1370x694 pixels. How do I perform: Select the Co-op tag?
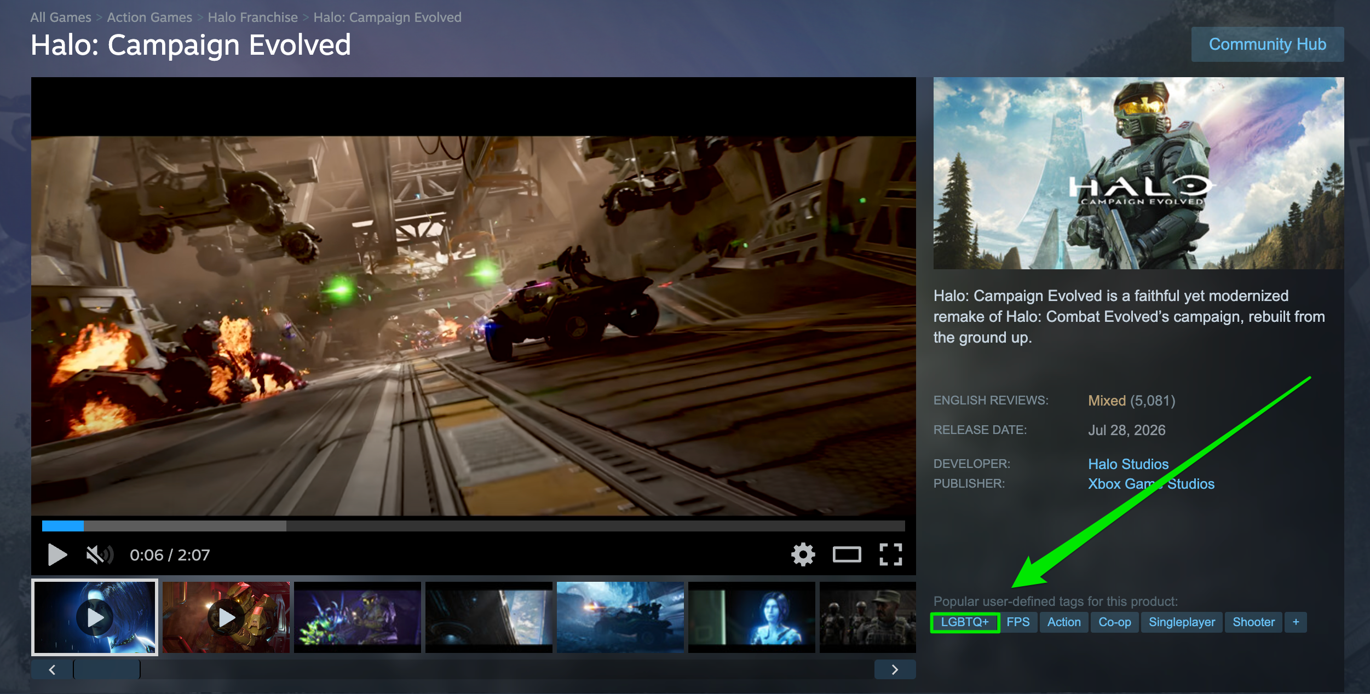click(x=1114, y=622)
